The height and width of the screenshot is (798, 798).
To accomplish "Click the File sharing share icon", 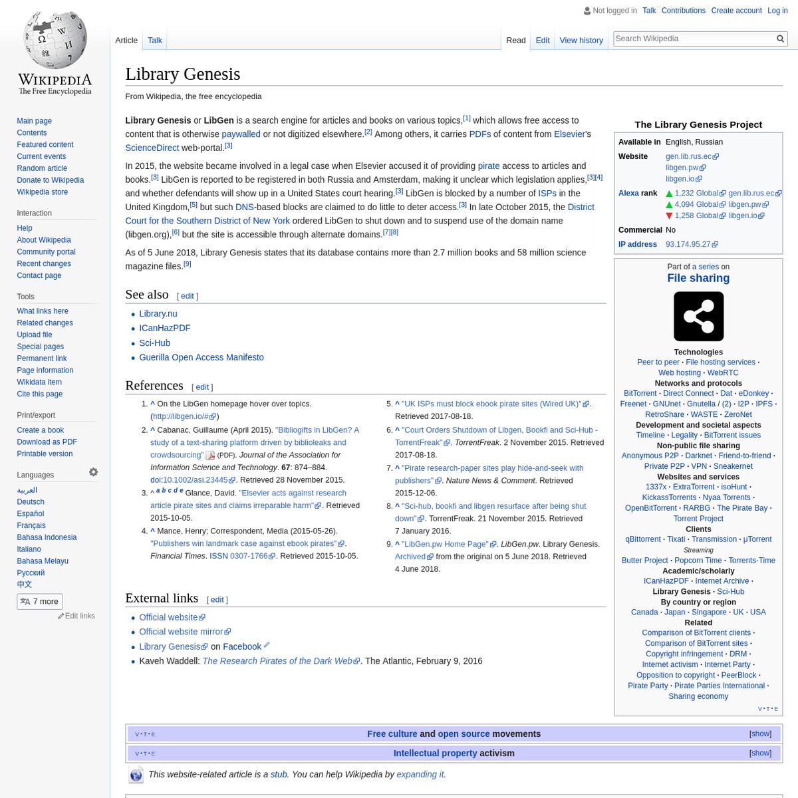I will click(698, 317).
